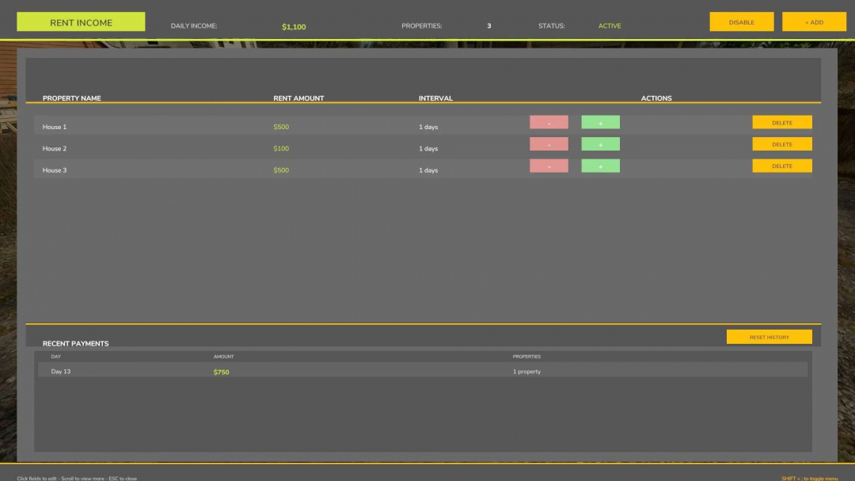855x481 pixels.
Task: Delete House 1 from the list
Action: tap(781, 122)
